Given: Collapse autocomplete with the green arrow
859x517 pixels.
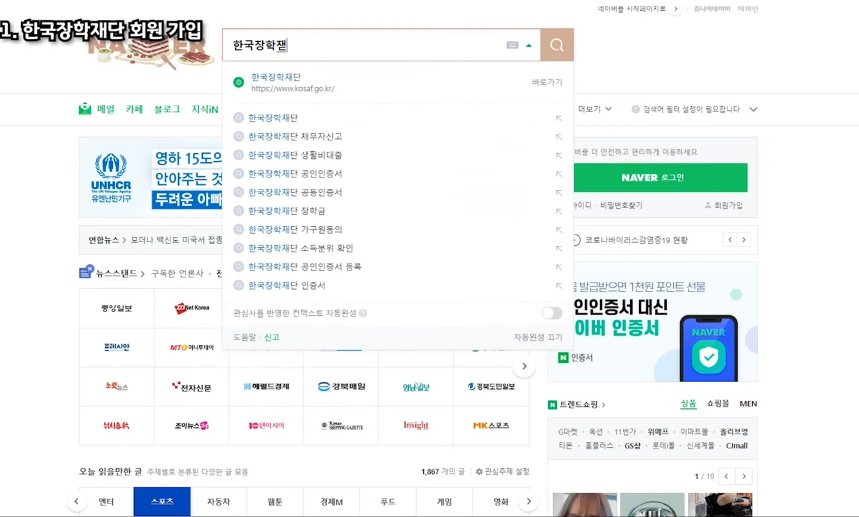Looking at the screenshot, I should (529, 45).
